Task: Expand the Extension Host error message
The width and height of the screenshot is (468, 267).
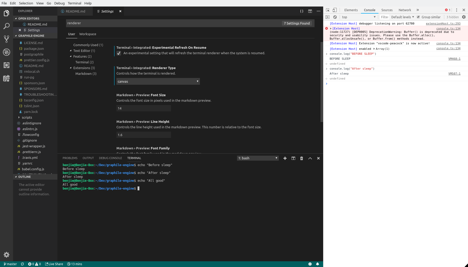Action: [331, 28]
